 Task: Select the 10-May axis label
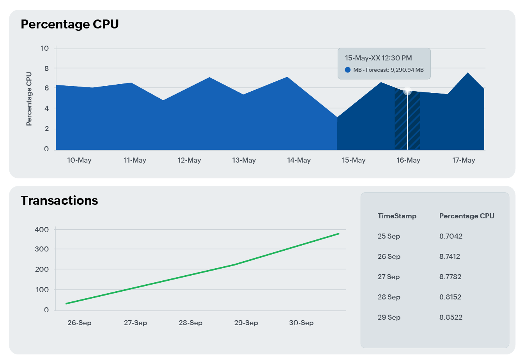[79, 160]
